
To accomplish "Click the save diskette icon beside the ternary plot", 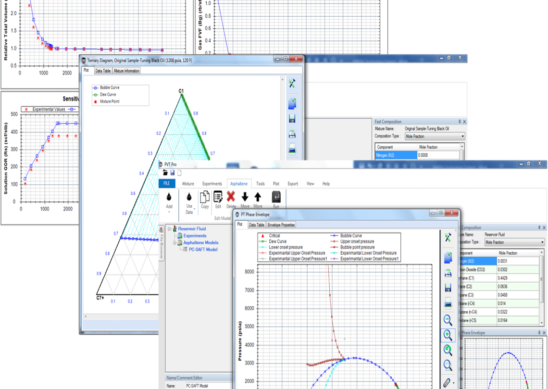I will (292, 118).
